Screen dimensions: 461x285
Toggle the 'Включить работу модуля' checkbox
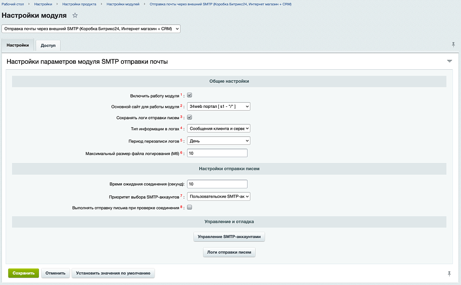[x=190, y=95]
